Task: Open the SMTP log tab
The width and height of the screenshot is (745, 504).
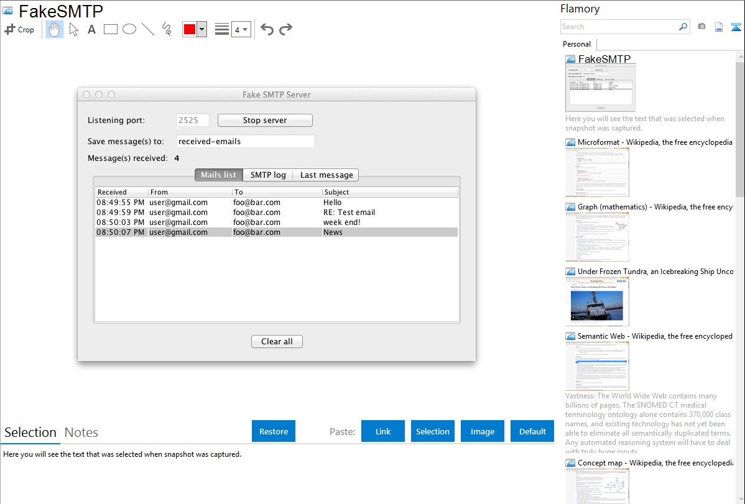Action: pos(268,175)
